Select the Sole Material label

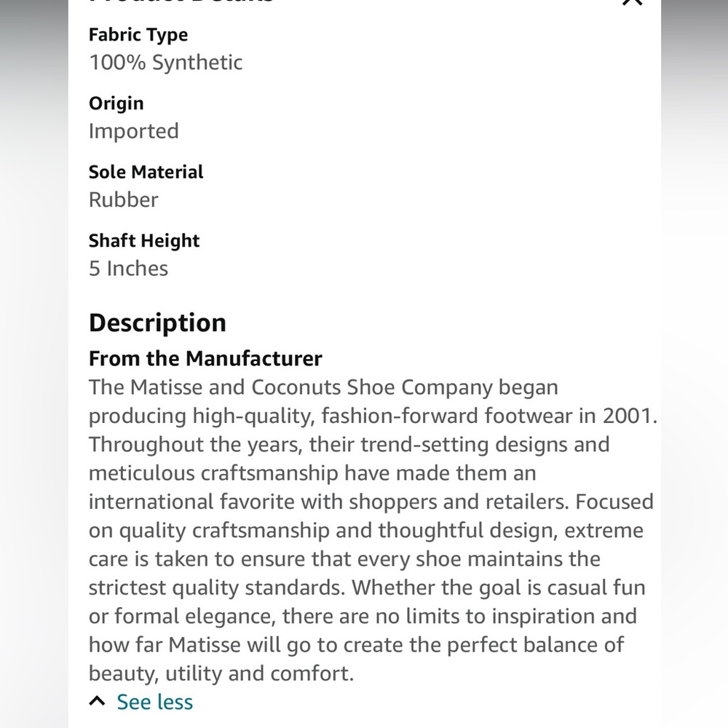click(x=146, y=173)
